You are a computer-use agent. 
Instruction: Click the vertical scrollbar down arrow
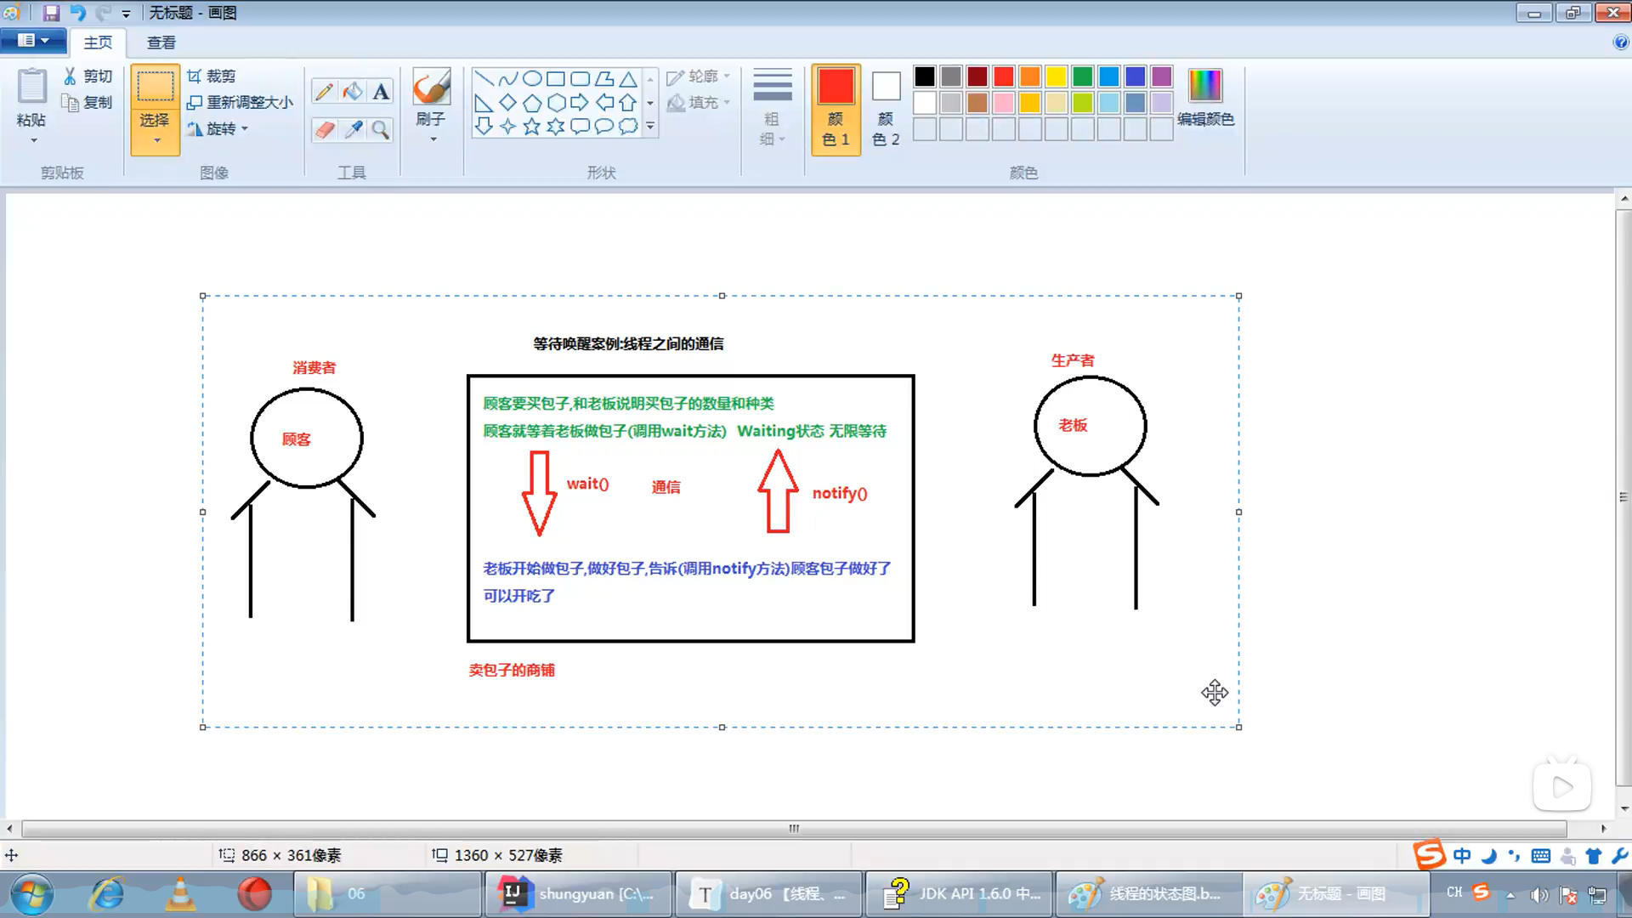(1624, 808)
